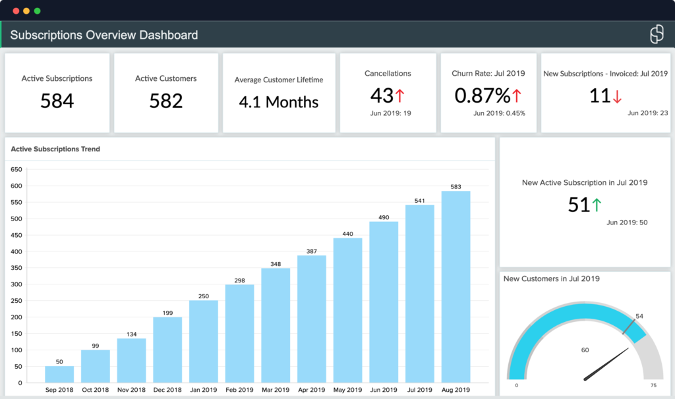
Task: Click the Jun 2019: 19 cancellations comparison
Action: 390,113
